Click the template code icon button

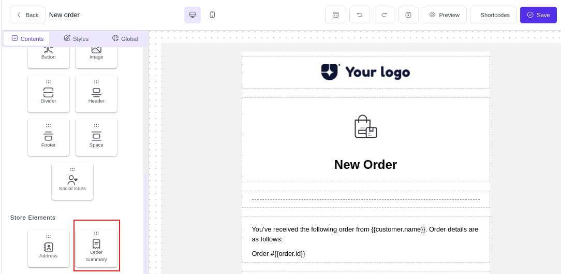click(335, 15)
